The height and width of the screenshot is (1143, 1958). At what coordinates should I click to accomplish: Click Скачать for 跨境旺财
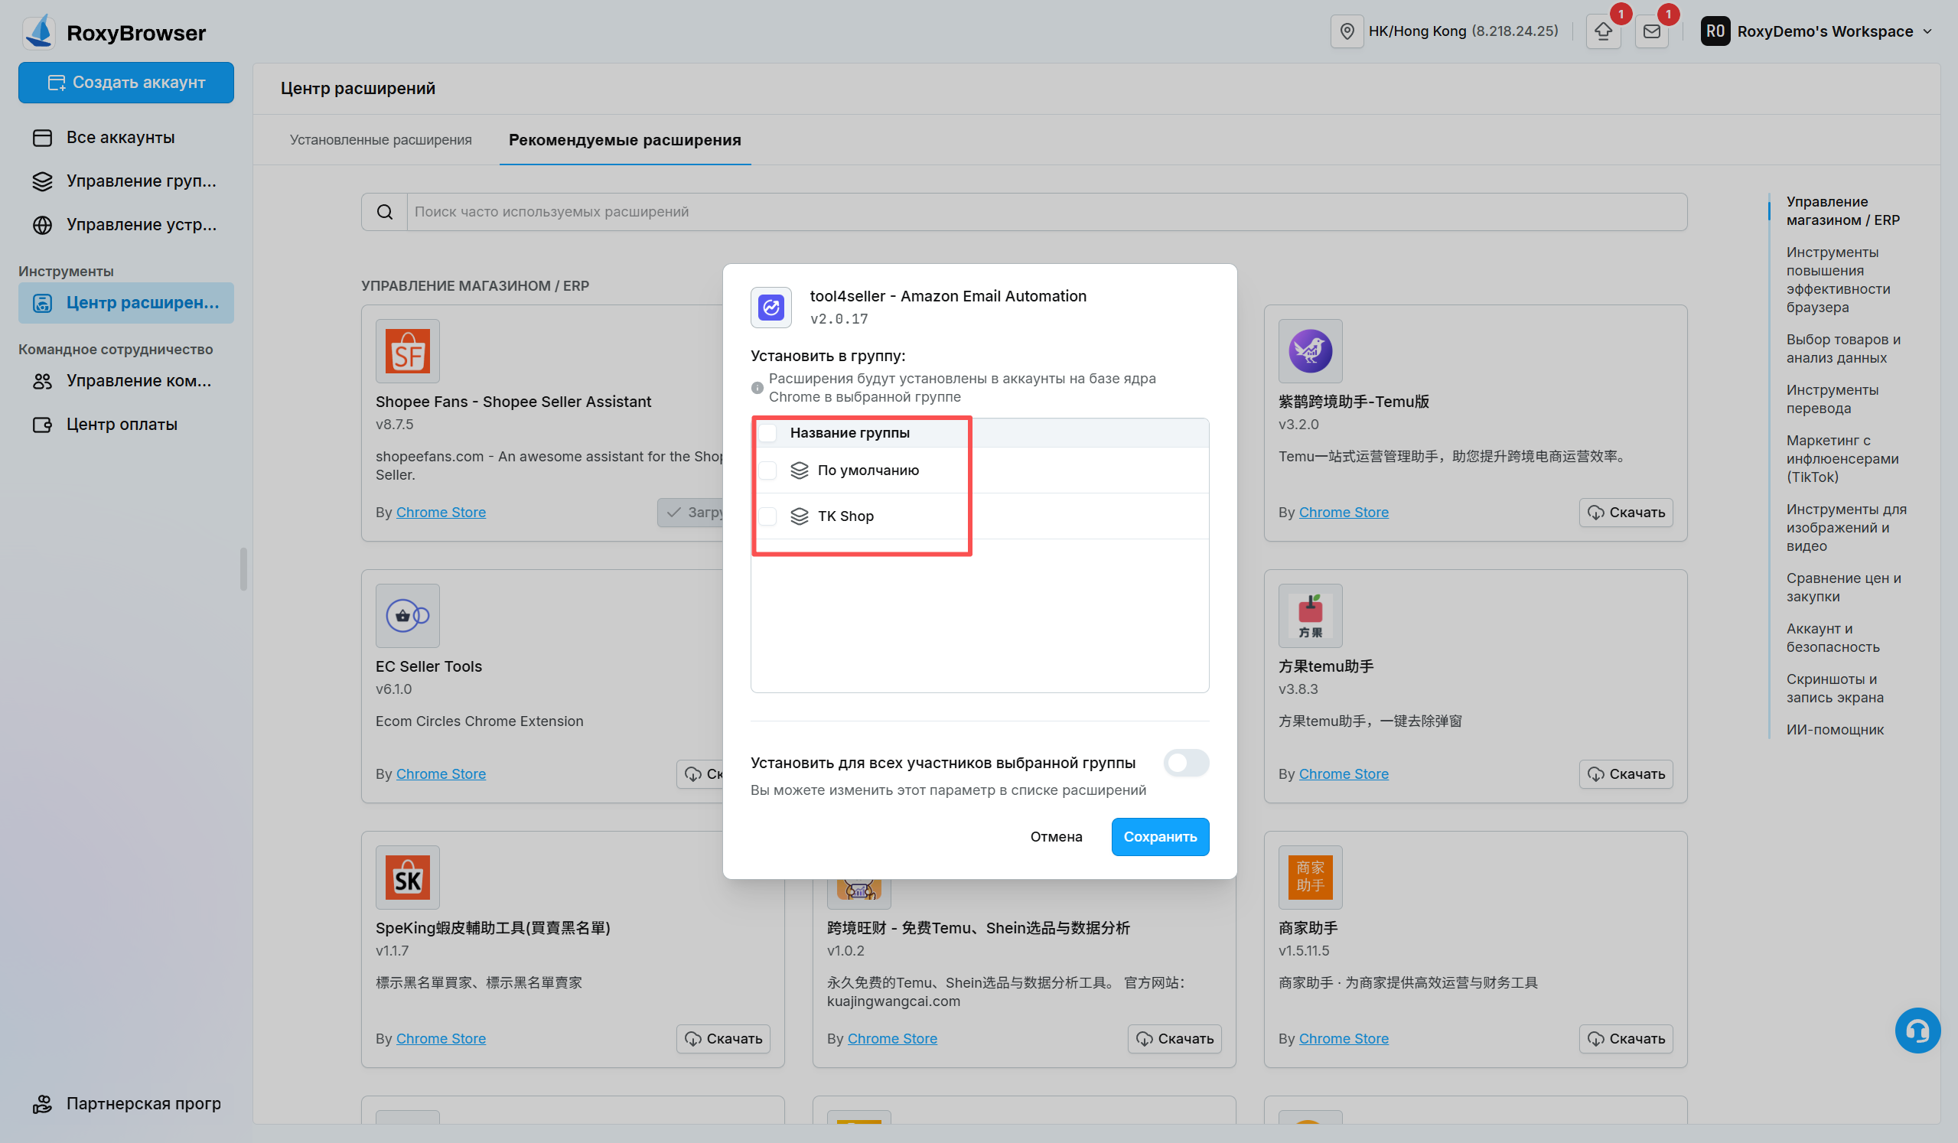click(x=1174, y=1040)
